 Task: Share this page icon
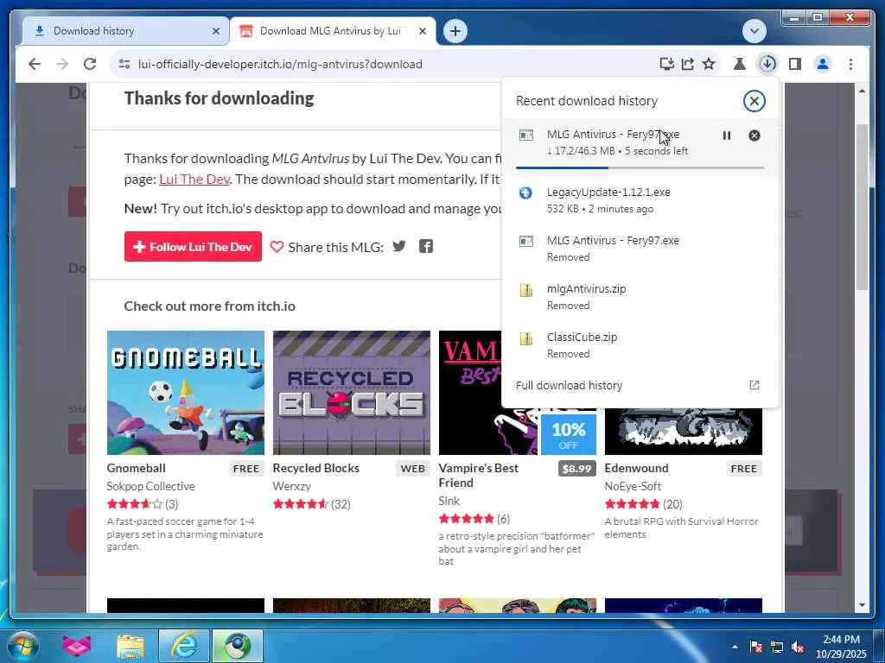687,64
